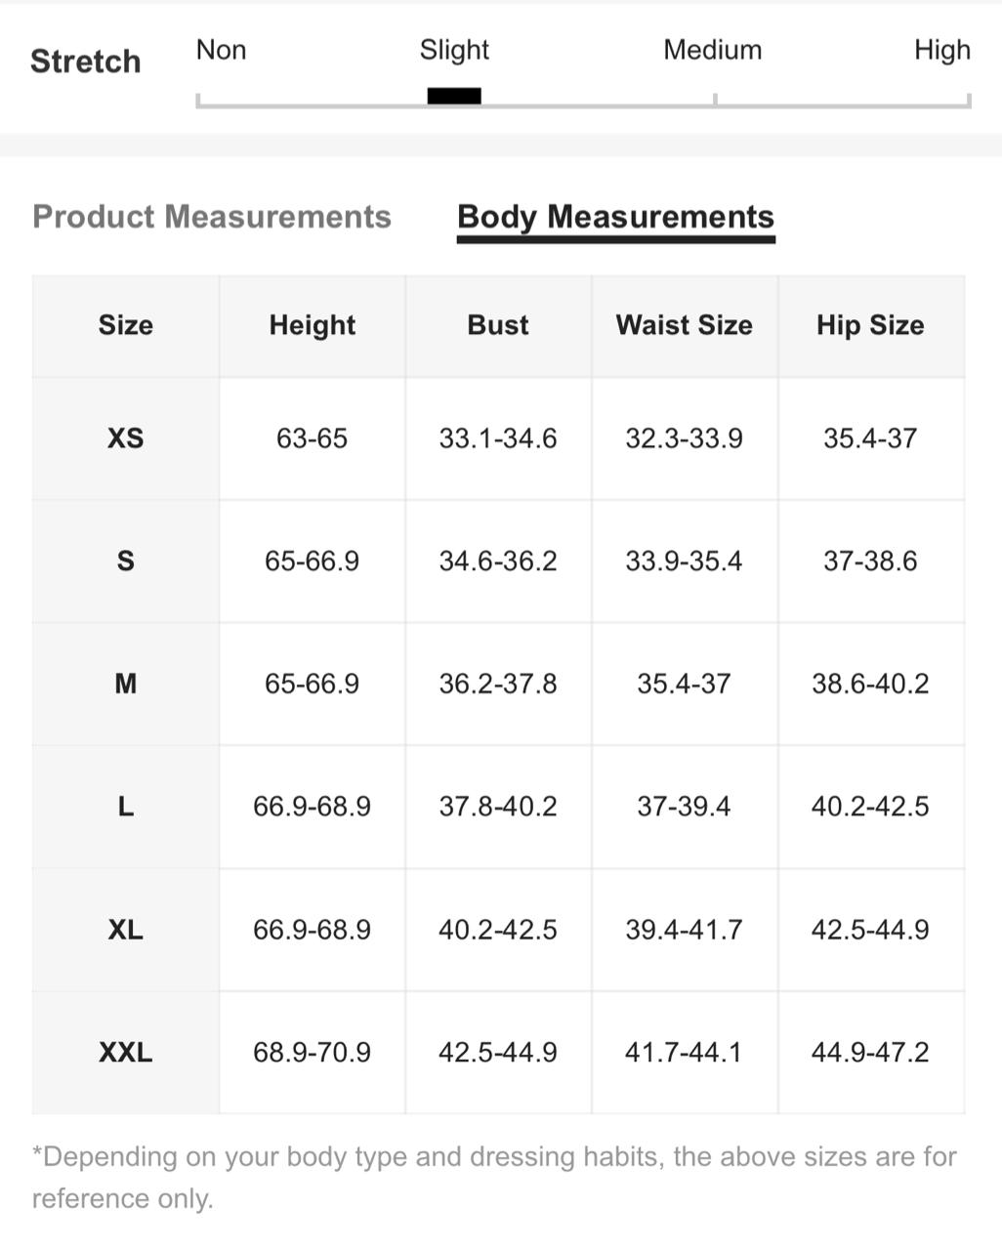Click the Non stretch label

coord(222,50)
